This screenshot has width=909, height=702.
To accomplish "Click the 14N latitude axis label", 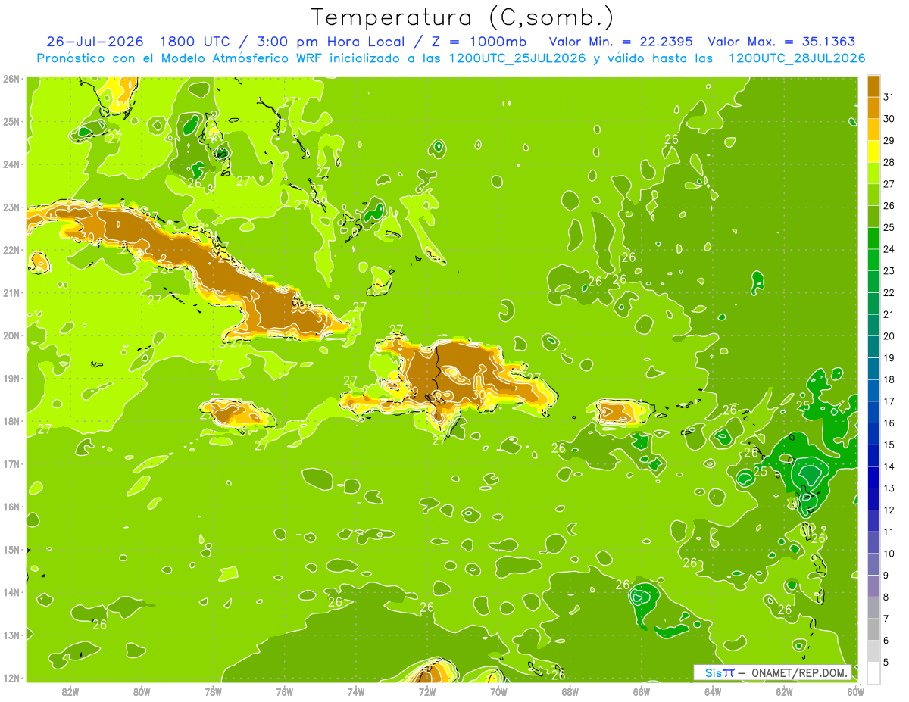I will tap(11, 592).
